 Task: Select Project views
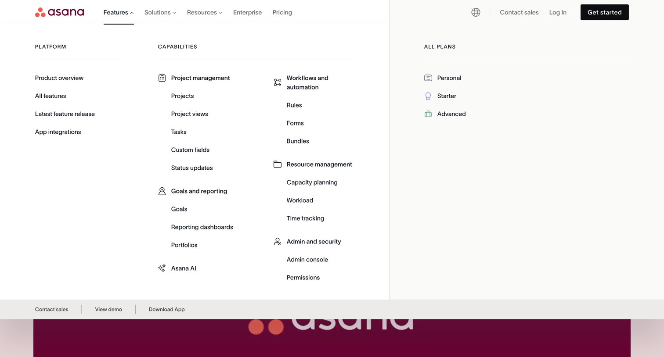click(x=190, y=114)
